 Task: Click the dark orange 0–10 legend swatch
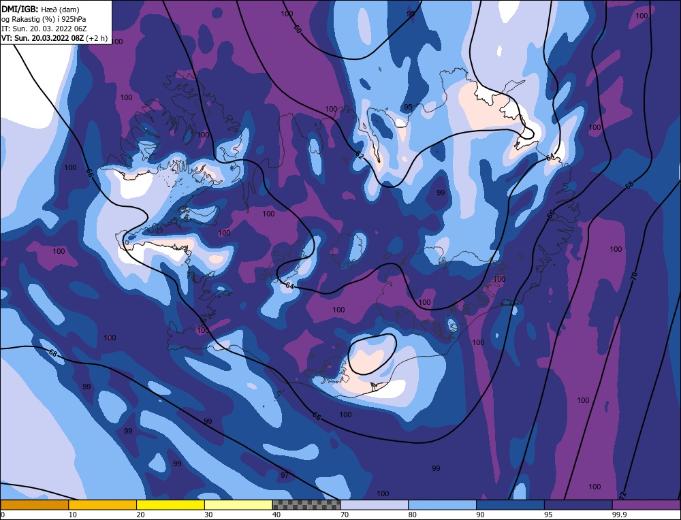[34, 505]
